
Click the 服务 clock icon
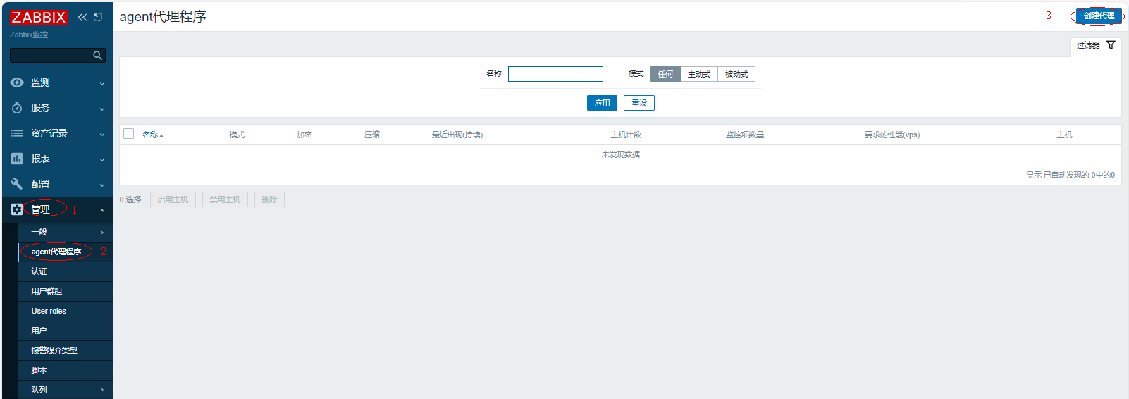tap(17, 108)
